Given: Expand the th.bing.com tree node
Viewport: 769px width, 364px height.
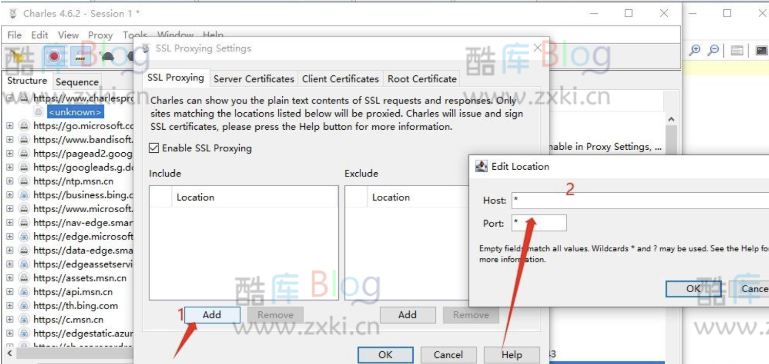Looking at the screenshot, I should (x=10, y=306).
